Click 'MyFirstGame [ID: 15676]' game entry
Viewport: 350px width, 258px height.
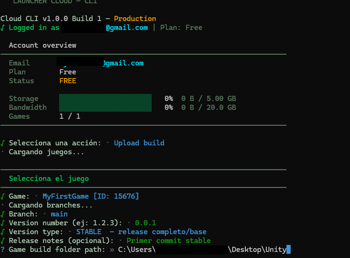[91, 196]
